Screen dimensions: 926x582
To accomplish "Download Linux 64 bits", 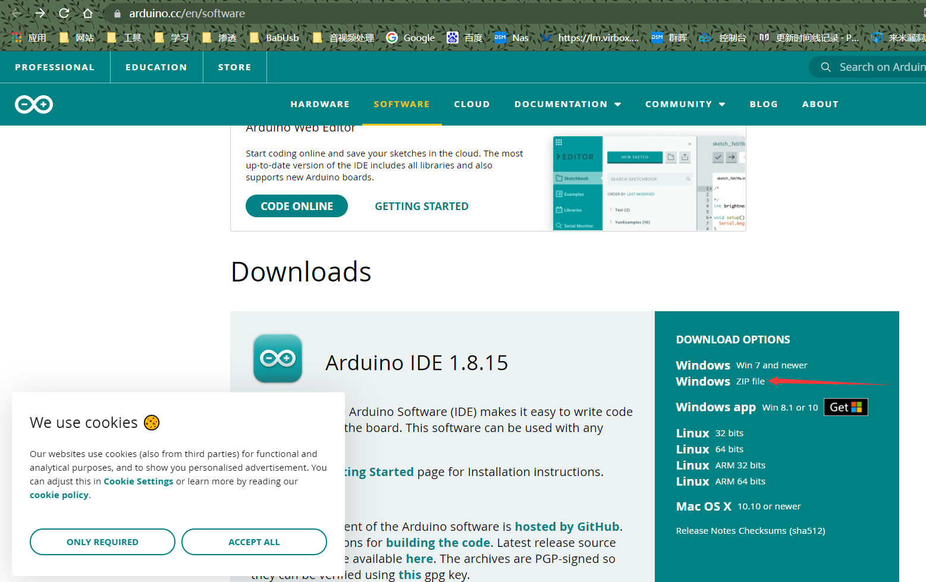I will click(x=710, y=449).
